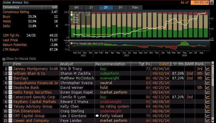Screen dimensions: 216x123
Task: Show chart icon for CRT Capital Group row
Action: [x=208, y=116]
